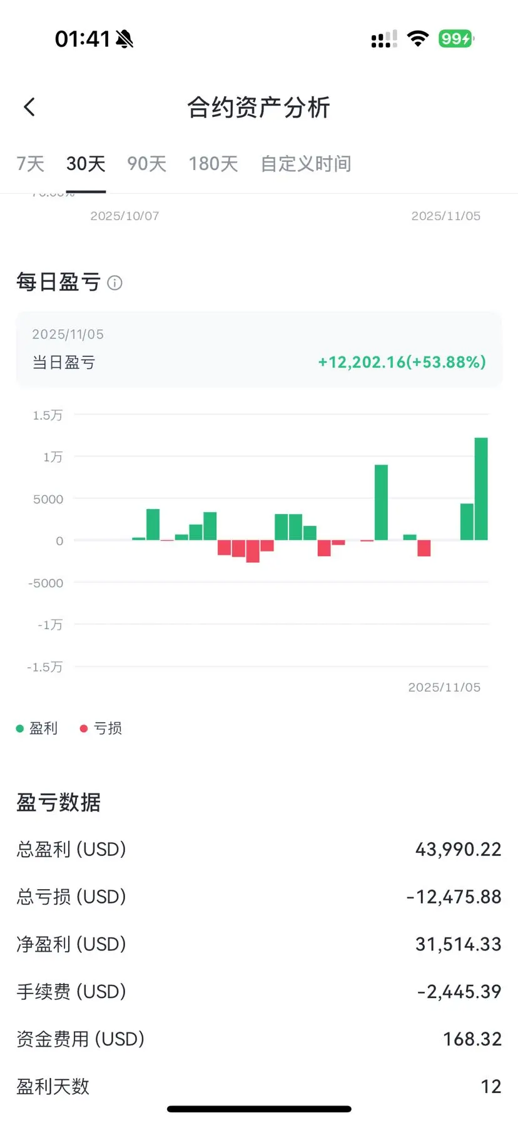The image size is (518, 1123).
Task: Tap the home indicator bar at the bottom
Action: (x=259, y=1109)
